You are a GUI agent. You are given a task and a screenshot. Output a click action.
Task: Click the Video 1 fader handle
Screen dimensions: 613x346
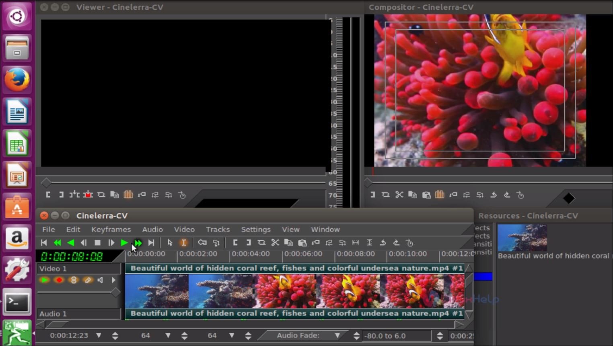[116, 293]
